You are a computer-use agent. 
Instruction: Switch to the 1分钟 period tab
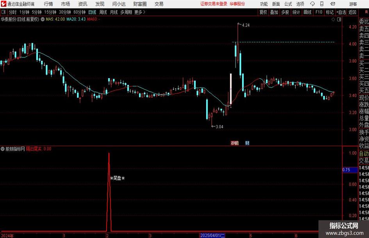[x=24, y=12]
